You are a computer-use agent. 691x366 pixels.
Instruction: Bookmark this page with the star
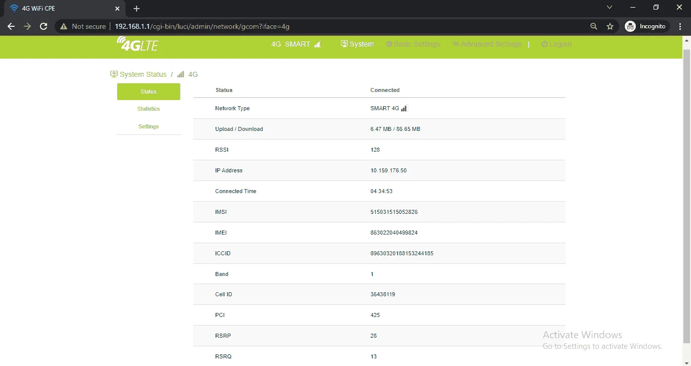click(x=610, y=26)
